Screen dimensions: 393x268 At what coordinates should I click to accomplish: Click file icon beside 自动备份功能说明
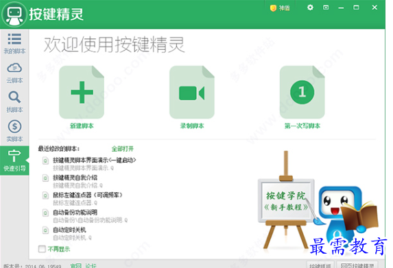click(x=45, y=213)
